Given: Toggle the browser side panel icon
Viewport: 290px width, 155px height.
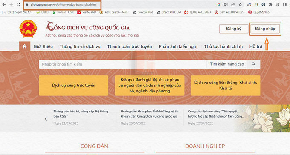Looking at the screenshot, I should (285, 5).
